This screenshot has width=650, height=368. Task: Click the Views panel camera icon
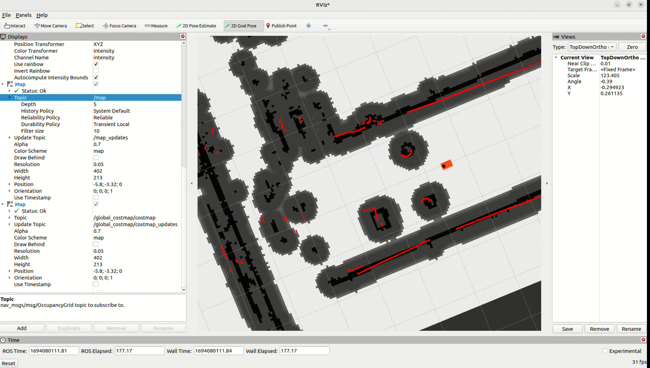pyautogui.click(x=556, y=36)
